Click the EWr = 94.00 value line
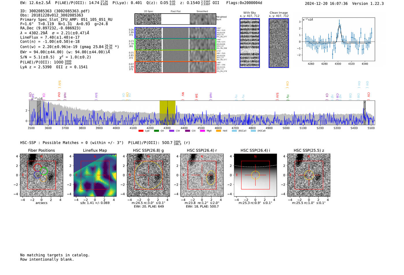Image resolution: width=404 pixels, height=275 pixels. pos(65,52)
